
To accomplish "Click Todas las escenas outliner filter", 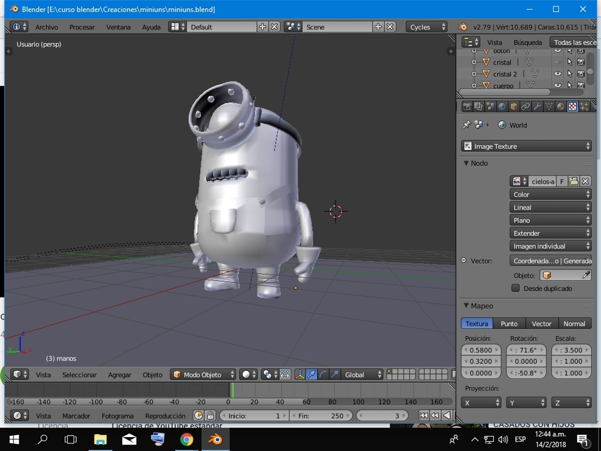I will coord(573,42).
